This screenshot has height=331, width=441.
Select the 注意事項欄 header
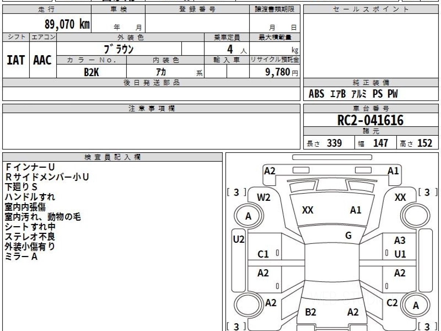coord(151,108)
